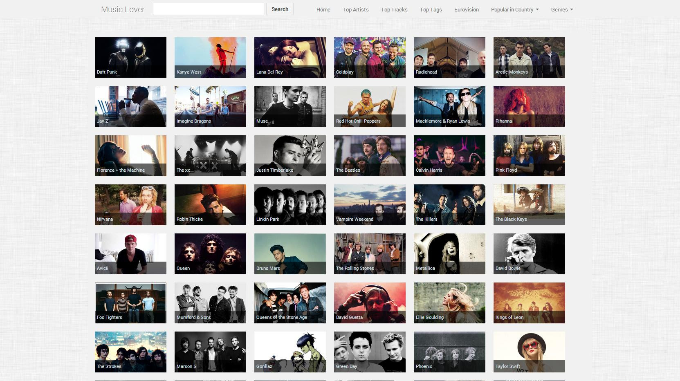The width and height of the screenshot is (680, 381).
Task: Open The Strokes artist tile
Action: coord(130,352)
